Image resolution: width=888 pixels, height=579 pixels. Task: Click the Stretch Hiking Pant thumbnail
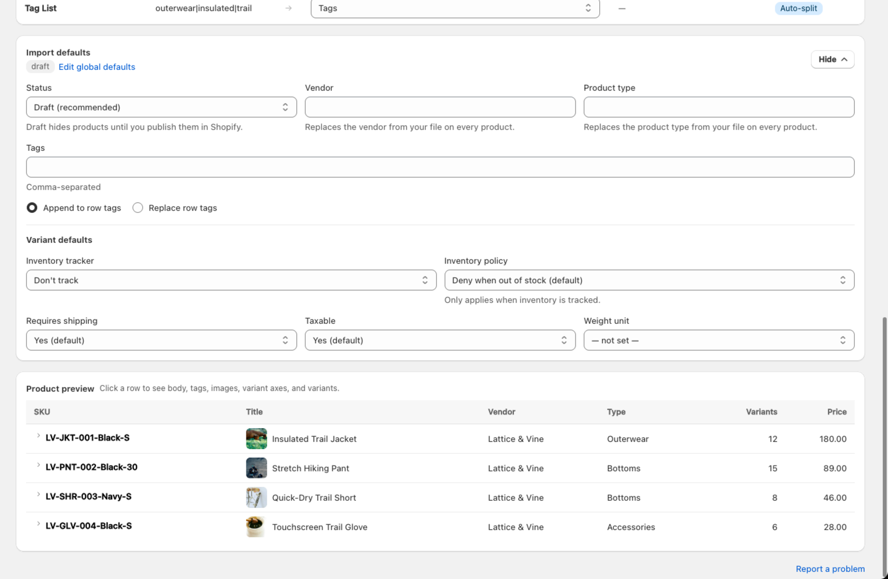(256, 468)
